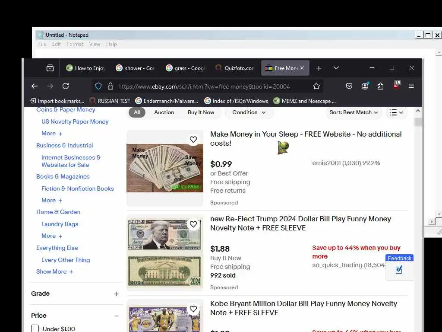Add Kobe Bryant bill to watchlist
The image size is (442, 332).
click(193, 309)
